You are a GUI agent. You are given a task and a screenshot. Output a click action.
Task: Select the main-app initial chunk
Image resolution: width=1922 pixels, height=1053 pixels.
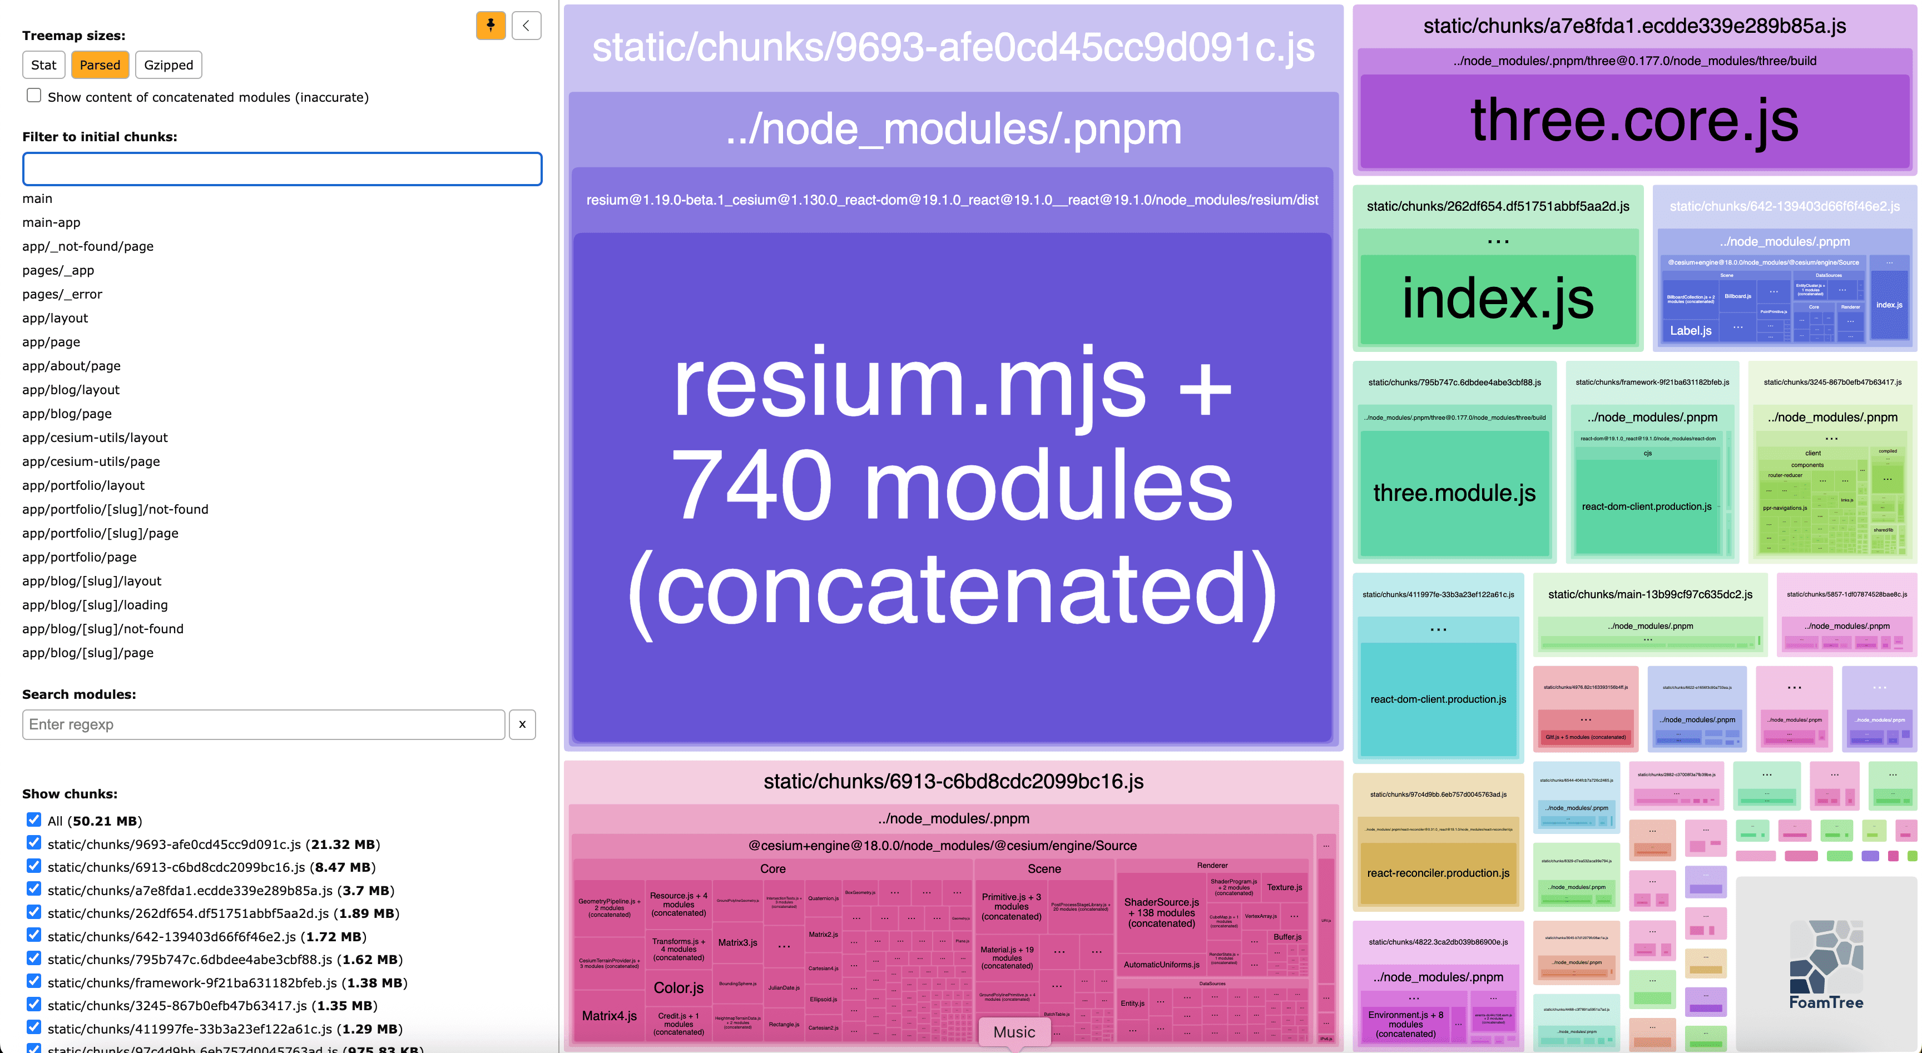tap(52, 222)
